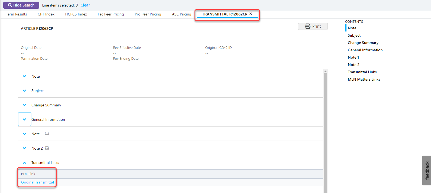
Task: Click the Print button
Action: click(x=313, y=26)
